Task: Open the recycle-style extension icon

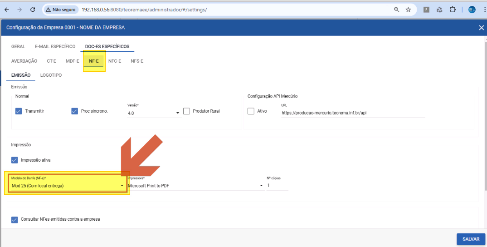Action: click(x=439, y=10)
